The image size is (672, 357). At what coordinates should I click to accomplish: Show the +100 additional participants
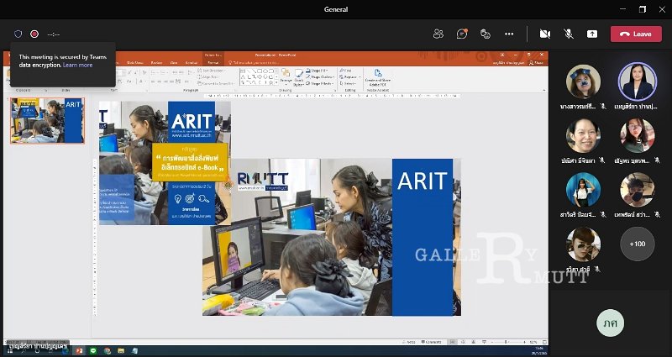tap(638, 244)
